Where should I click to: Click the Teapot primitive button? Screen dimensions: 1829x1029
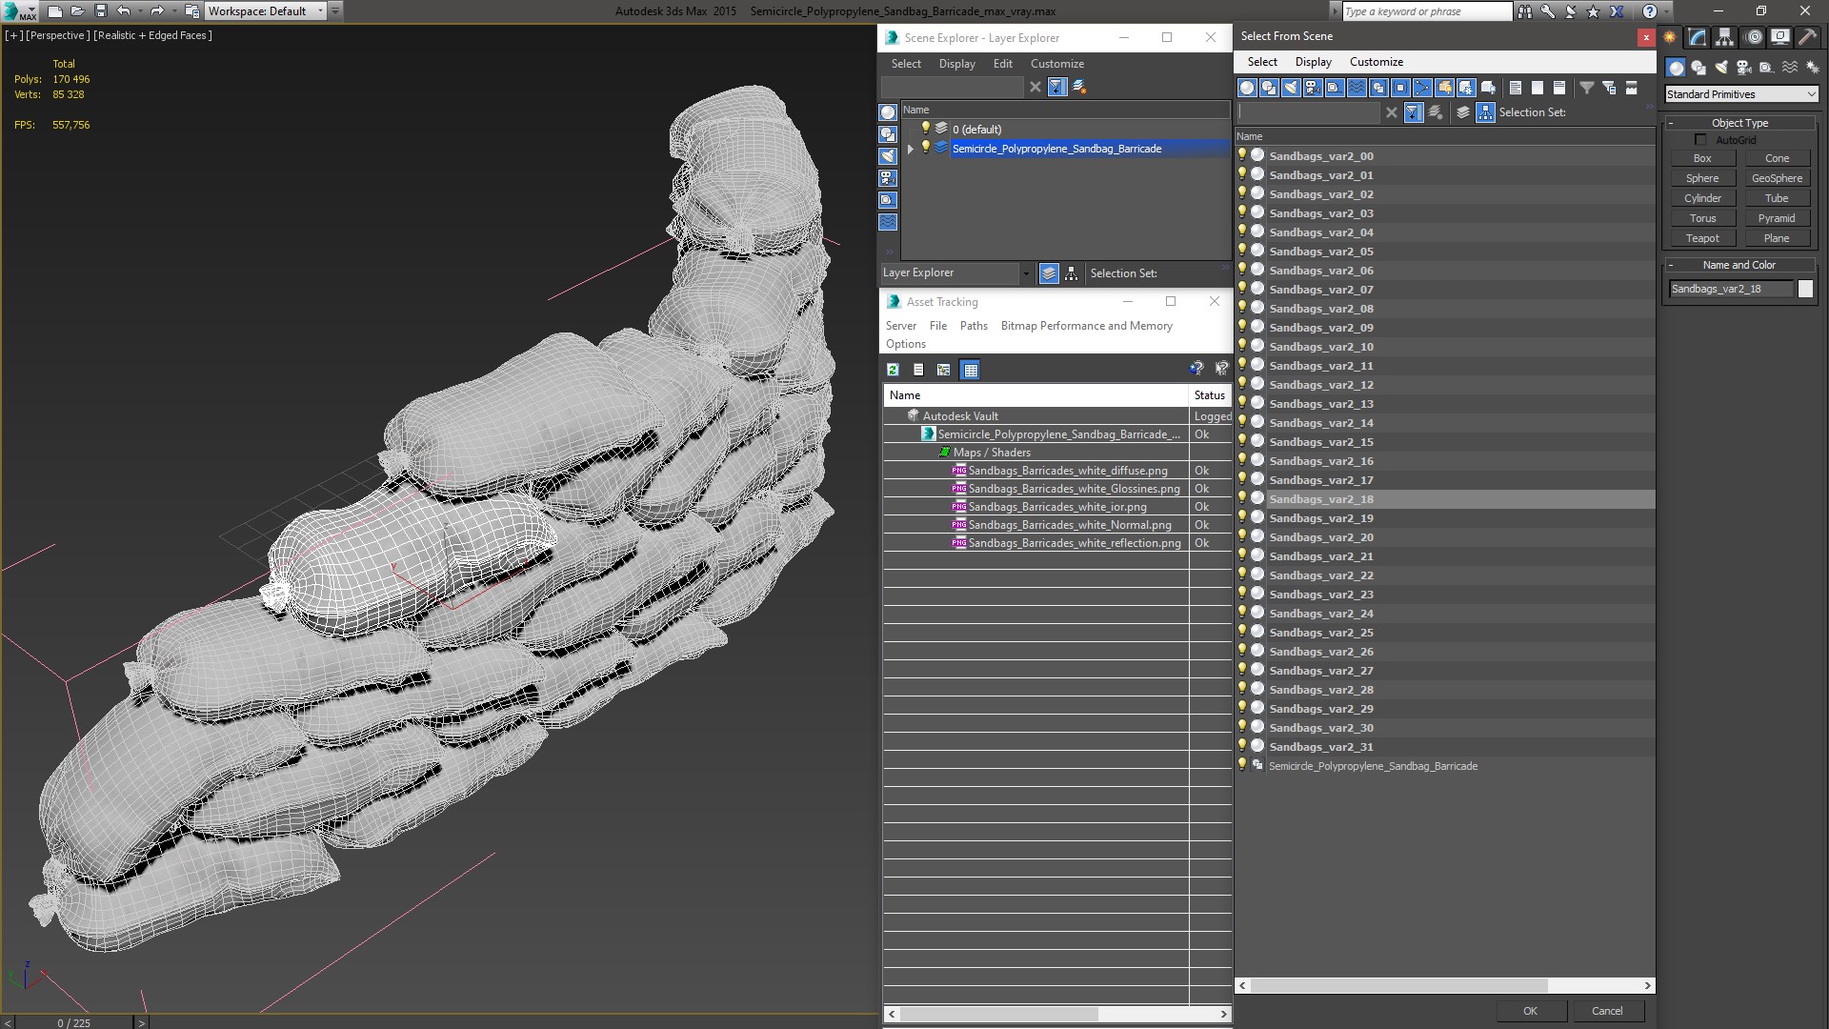pyautogui.click(x=1702, y=238)
